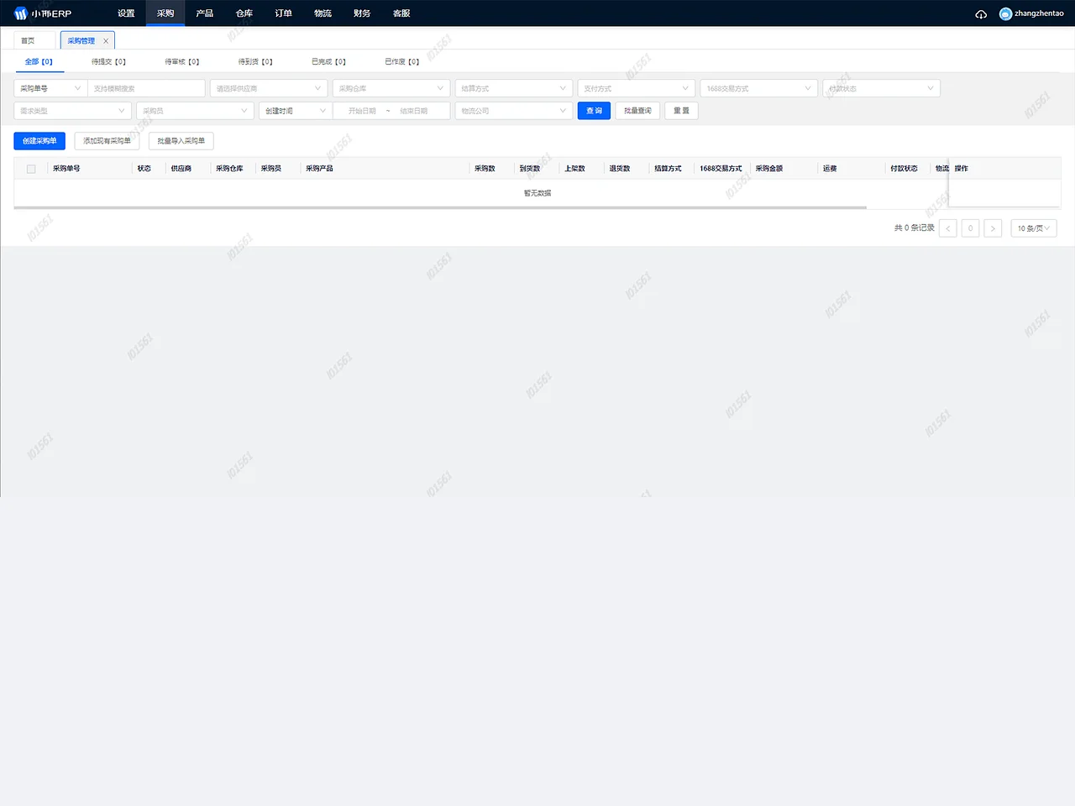Click the 创建采购单 create purchase order button

[39, 140]
